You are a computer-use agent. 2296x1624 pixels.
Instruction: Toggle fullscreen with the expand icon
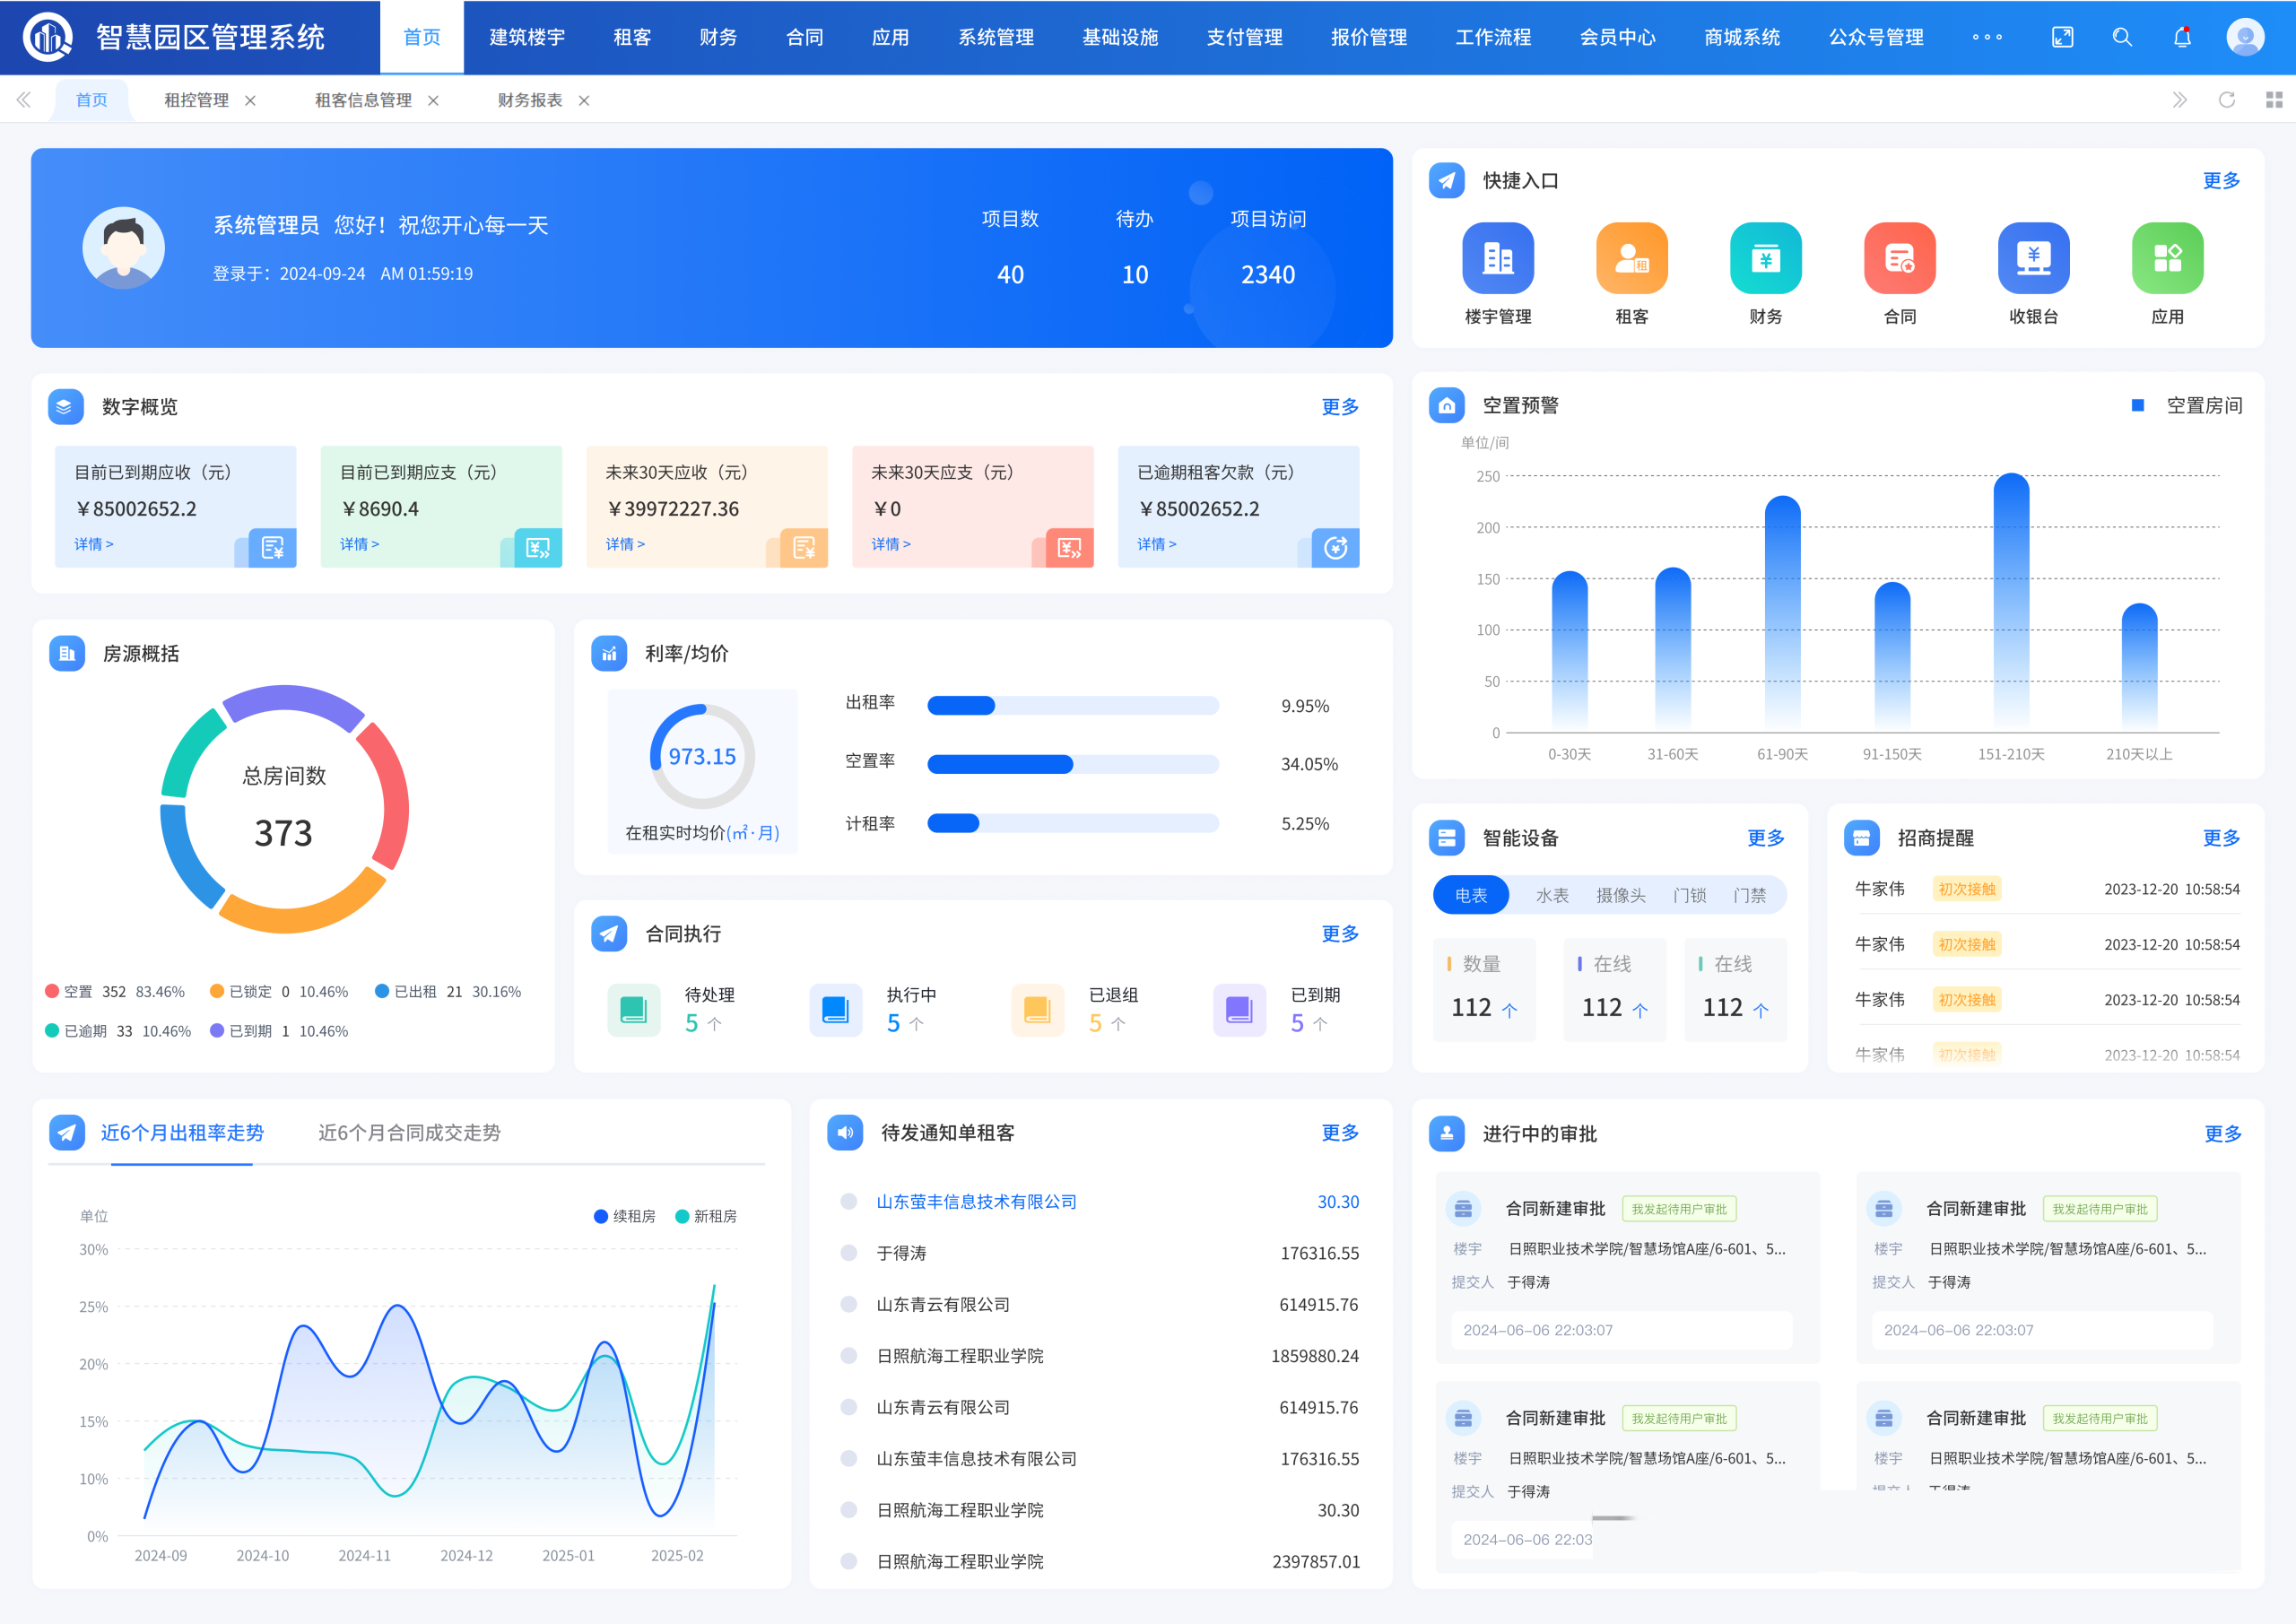2062,37
